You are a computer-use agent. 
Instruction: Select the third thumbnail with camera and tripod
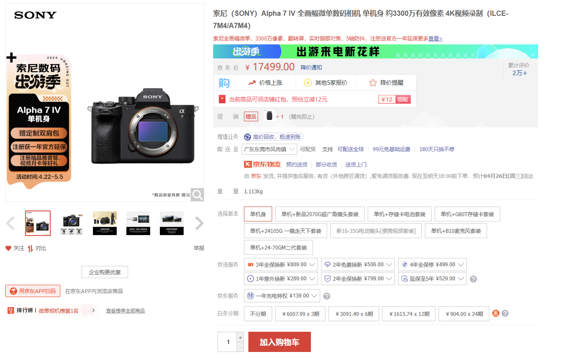pyautogui.click(x=105, y=223)
